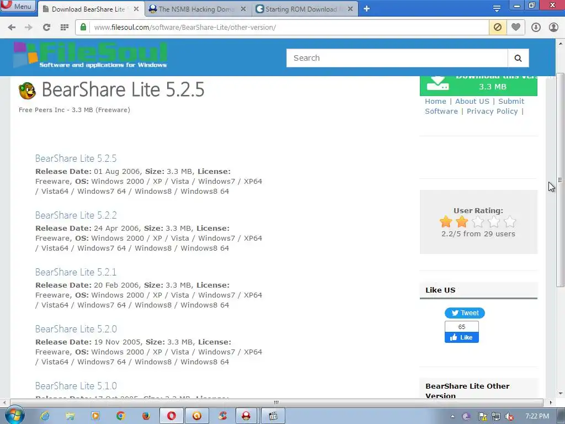Add page to bookmarks with heart icon

click(x=516, y=28)
